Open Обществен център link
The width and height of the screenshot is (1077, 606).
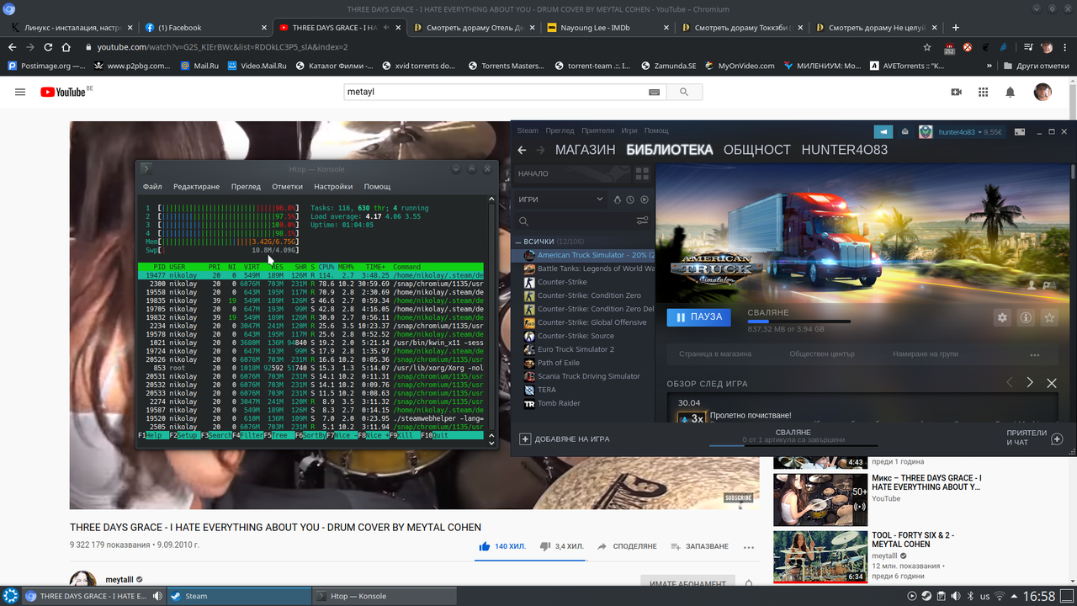point(821,354)
